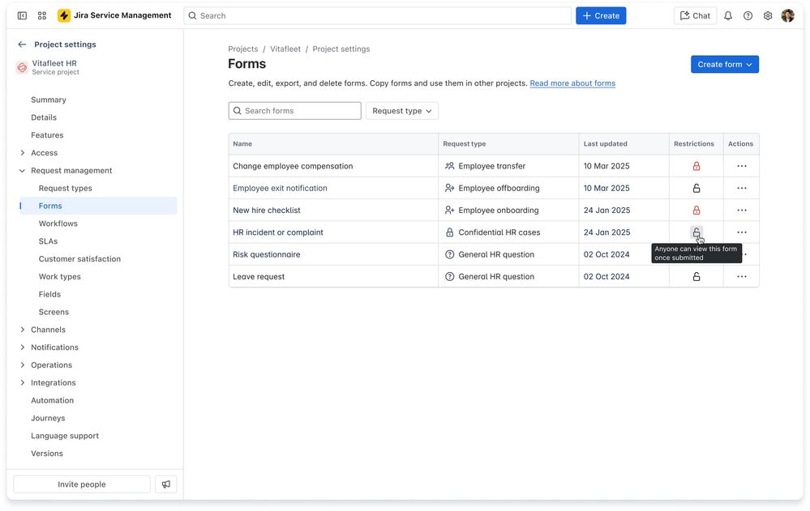Go back using Project settings arrow
Screen dimensions: 810x511
[22, 45]
